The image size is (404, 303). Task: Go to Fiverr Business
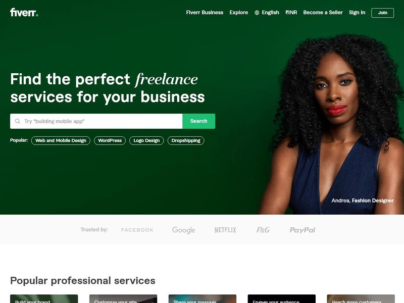click(x=205, y=13)
